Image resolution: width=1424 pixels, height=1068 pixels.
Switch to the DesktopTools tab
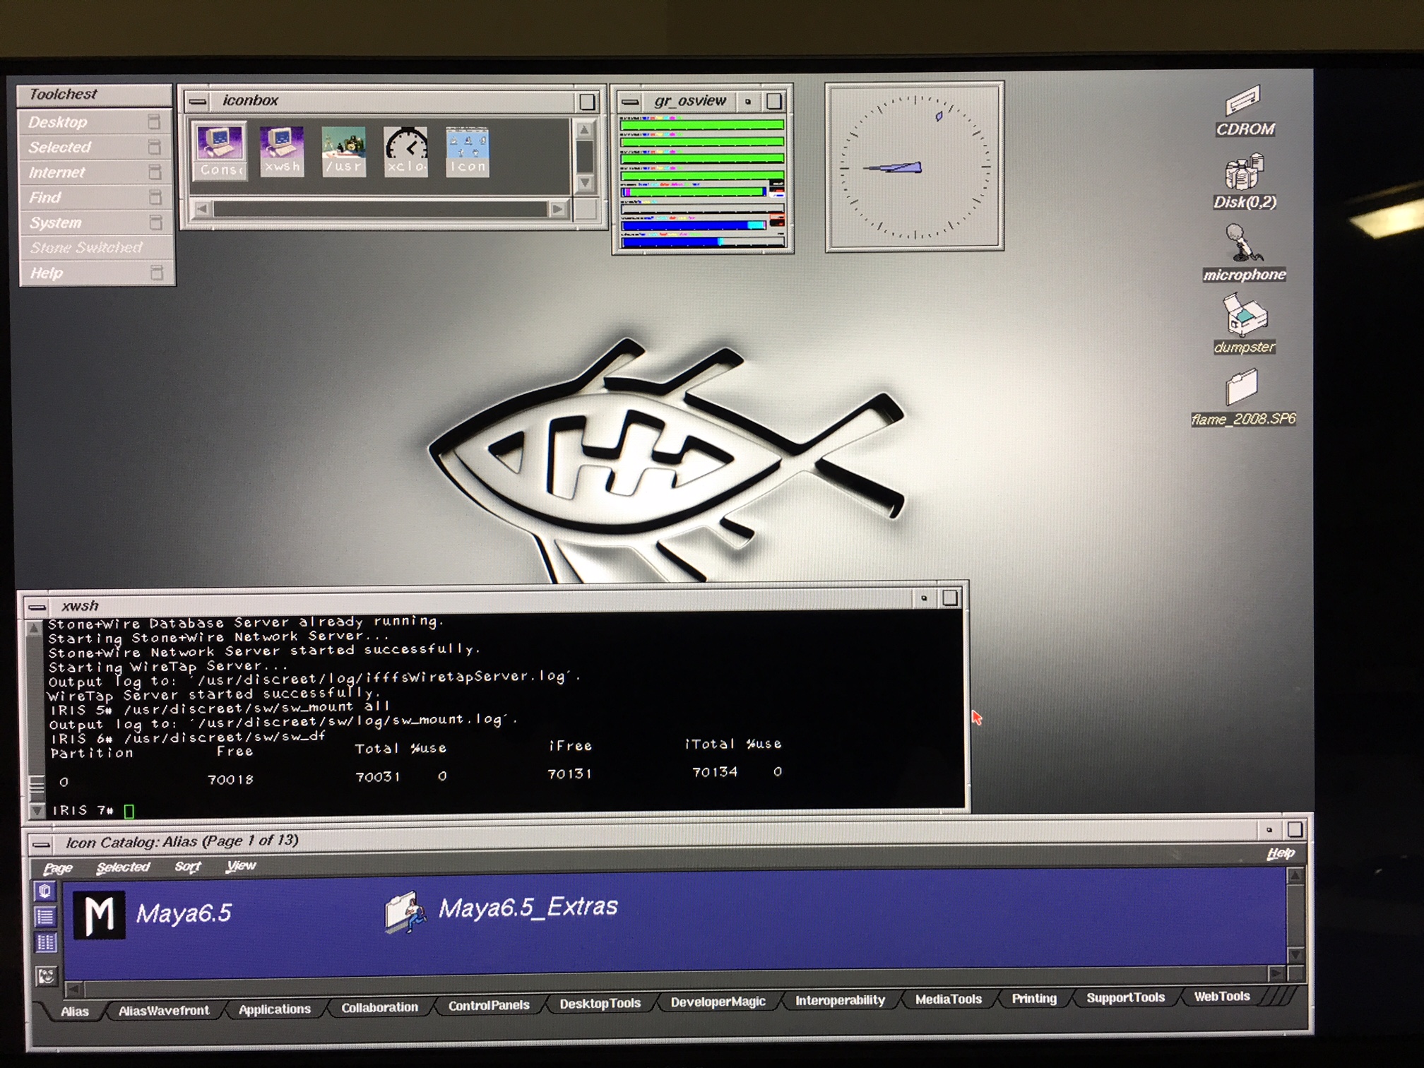point(600,1003)
